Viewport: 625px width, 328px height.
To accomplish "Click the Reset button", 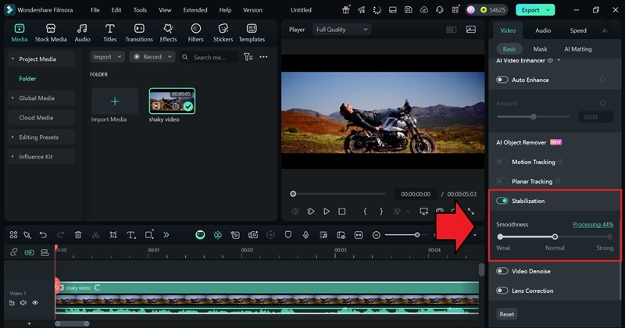I will coord(506,314).
